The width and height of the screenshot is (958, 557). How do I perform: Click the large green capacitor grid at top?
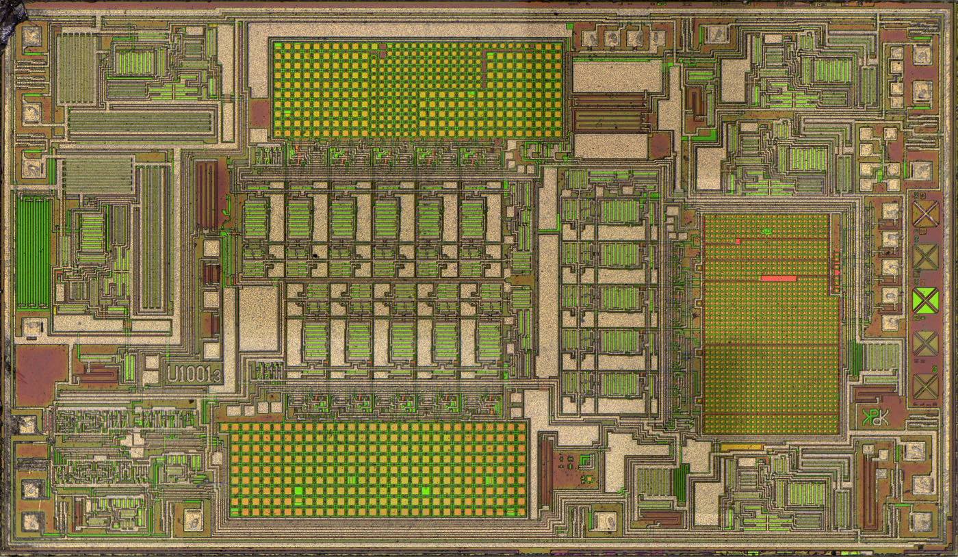click(x=417, y=89)
